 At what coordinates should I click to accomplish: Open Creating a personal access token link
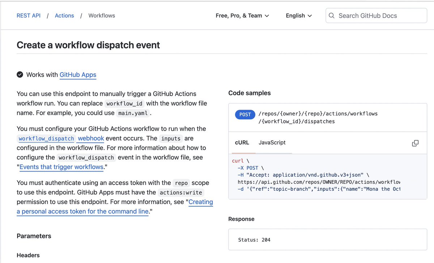(x=115, y=207)
